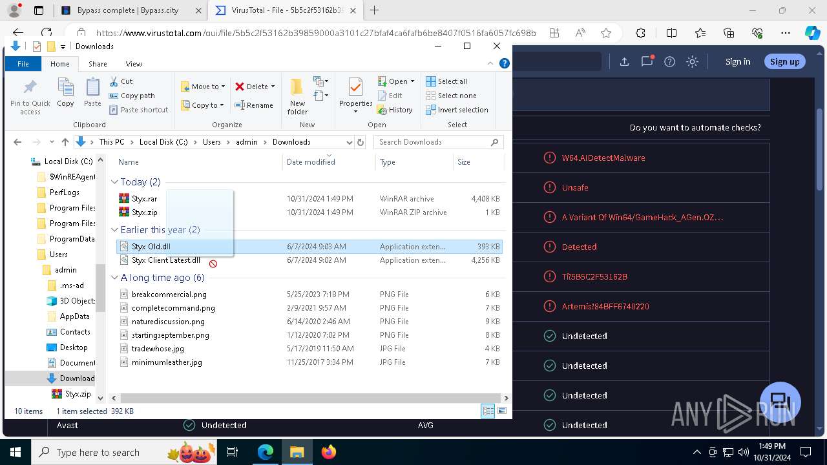The image size is (827, 465).
Task: Click the Cut command
Action: (121, 81)
